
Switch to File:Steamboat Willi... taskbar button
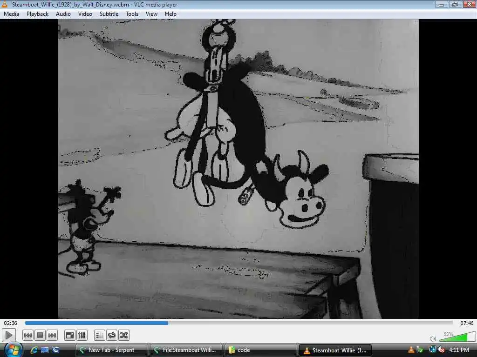pyautogui.click(x=186, y=350)
